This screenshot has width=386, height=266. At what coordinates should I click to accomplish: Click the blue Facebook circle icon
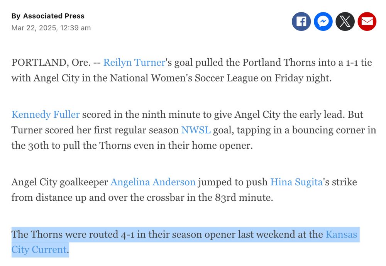click(x=301, y=21)
